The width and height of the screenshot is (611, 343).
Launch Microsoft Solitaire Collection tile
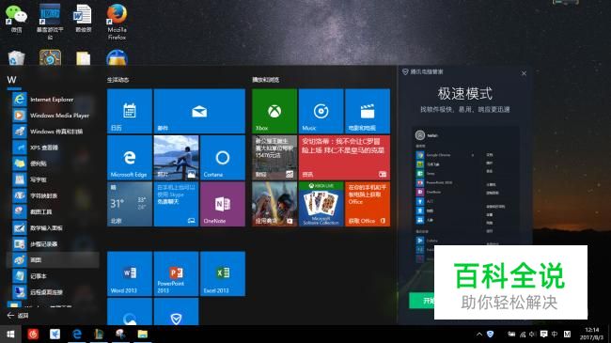[x=321, y=204]
